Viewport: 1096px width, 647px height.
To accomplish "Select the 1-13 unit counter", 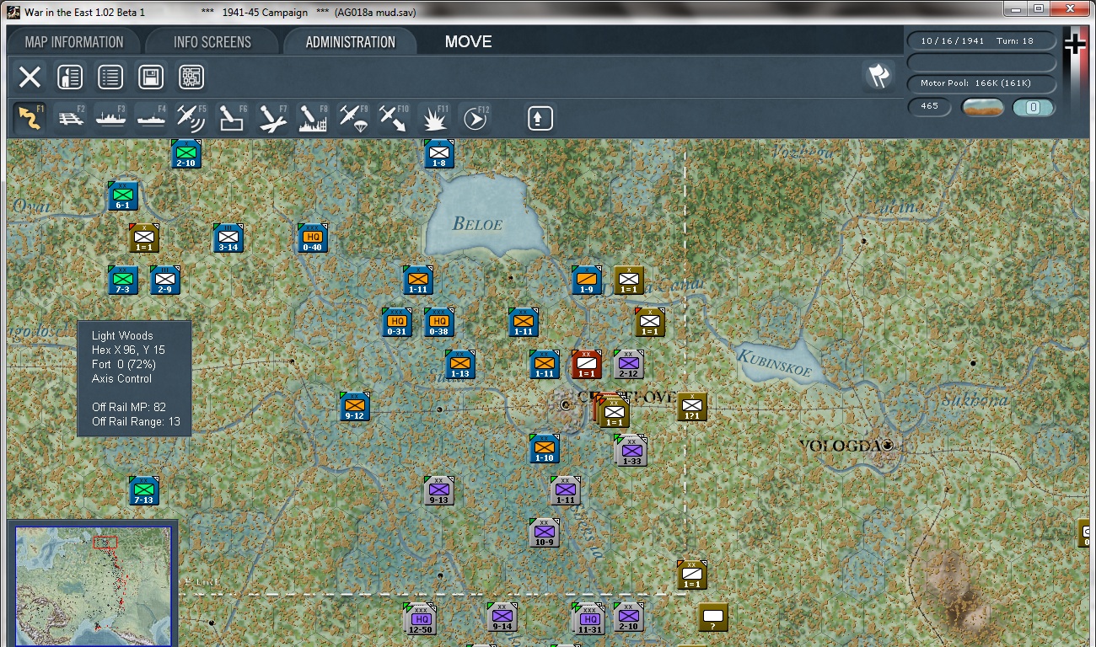I will [460, 365].
